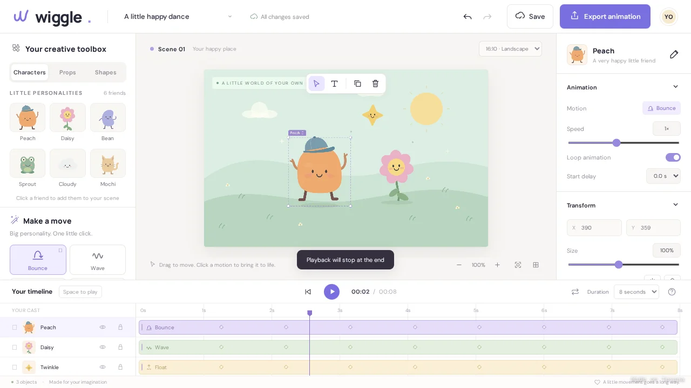Click the Save button
This screenshot has height=388, width=691.
click(530, 16)
